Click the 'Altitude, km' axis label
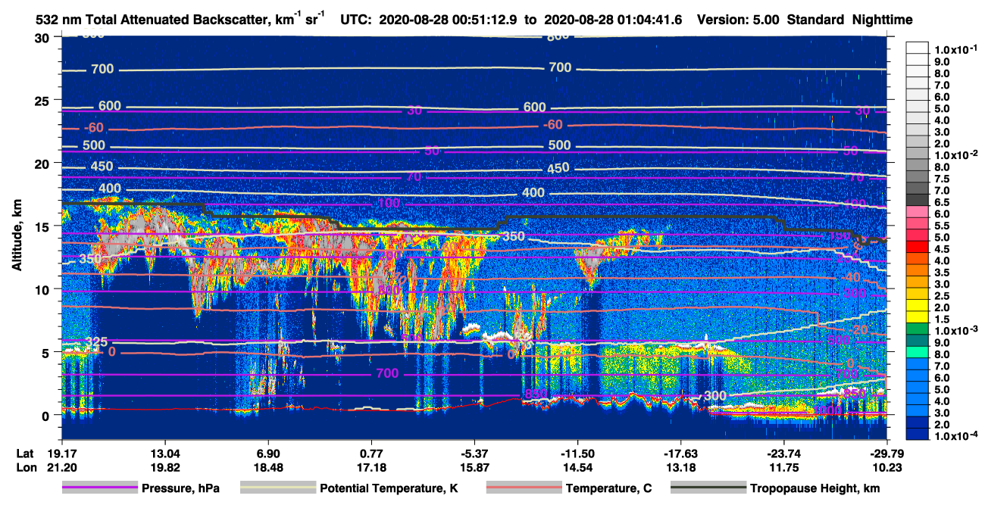The image size is (985, 505). [17, 237]
